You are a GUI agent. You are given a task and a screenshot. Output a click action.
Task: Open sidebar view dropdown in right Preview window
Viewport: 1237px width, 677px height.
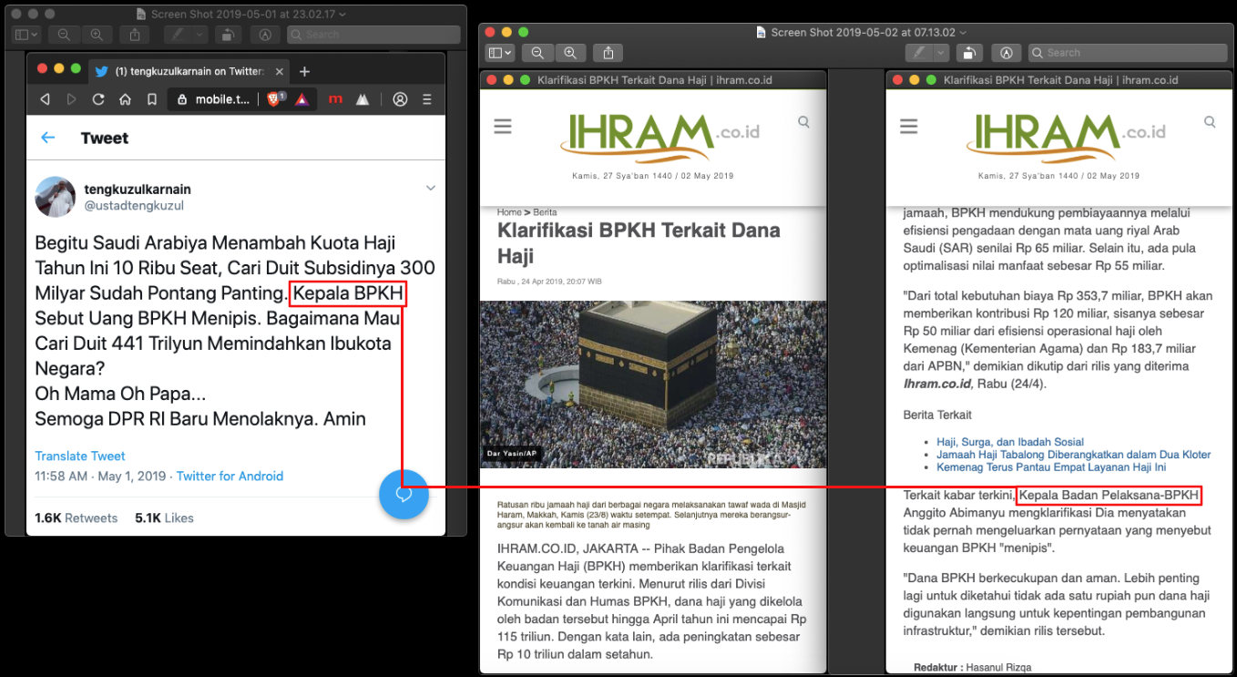coord(500,53)
